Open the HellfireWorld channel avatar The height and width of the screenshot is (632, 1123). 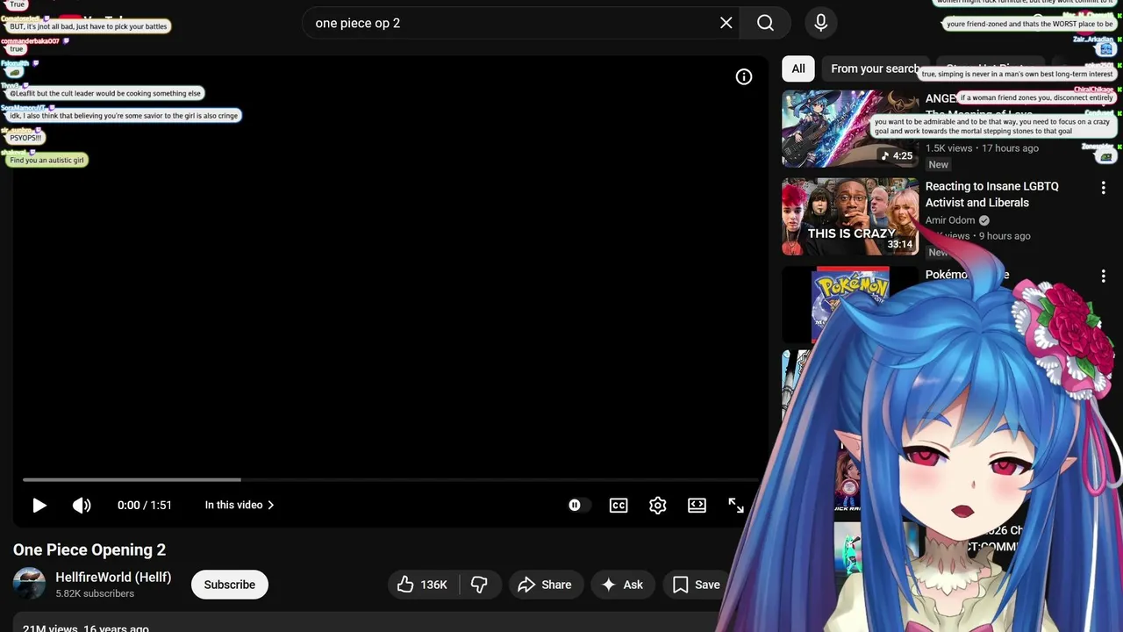(x=29, y=585)
